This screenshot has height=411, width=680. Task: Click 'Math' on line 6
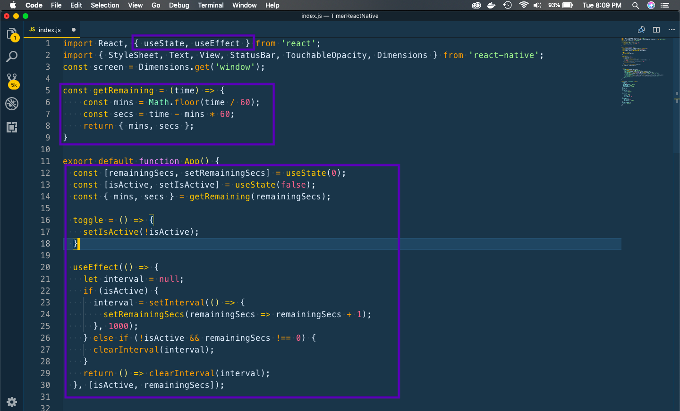point(159,102)
